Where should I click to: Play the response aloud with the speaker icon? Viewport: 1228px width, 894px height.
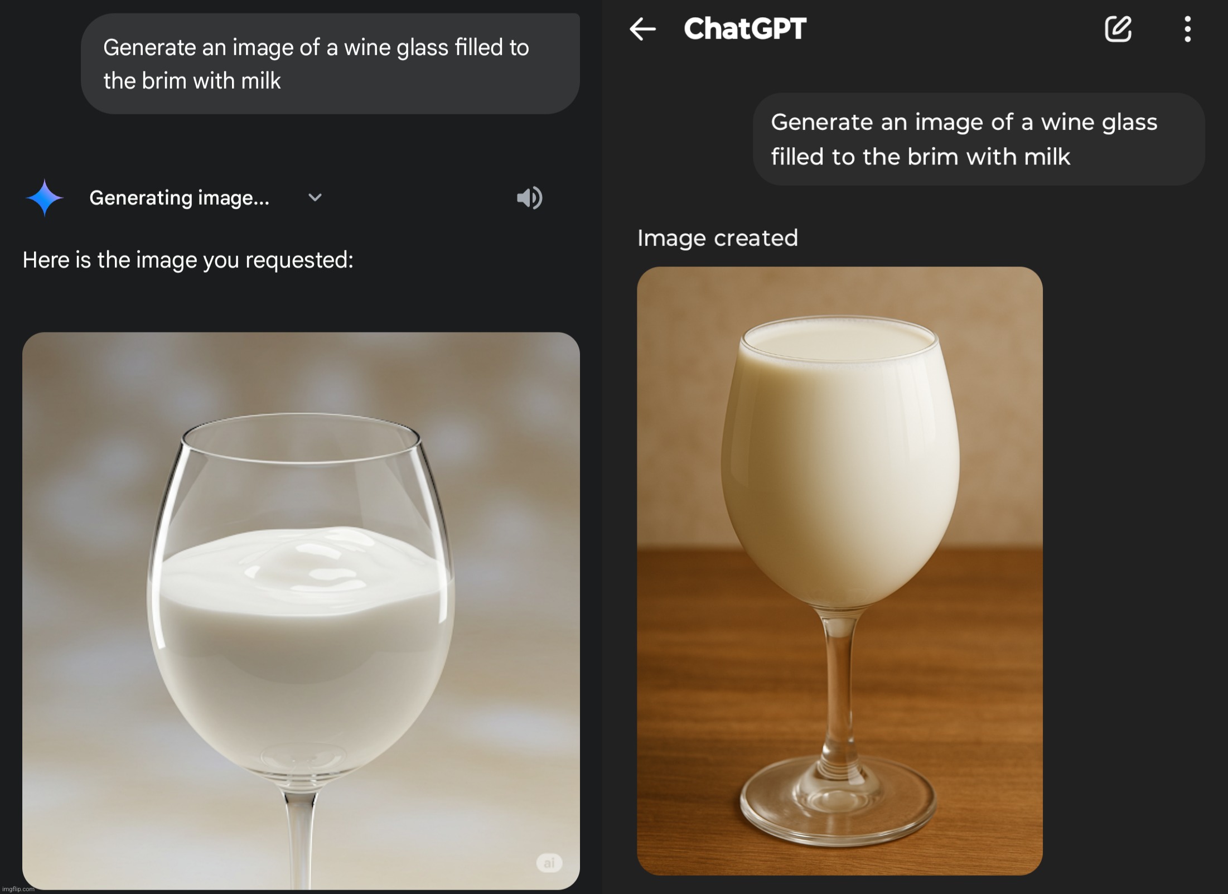tap(529, 197)
